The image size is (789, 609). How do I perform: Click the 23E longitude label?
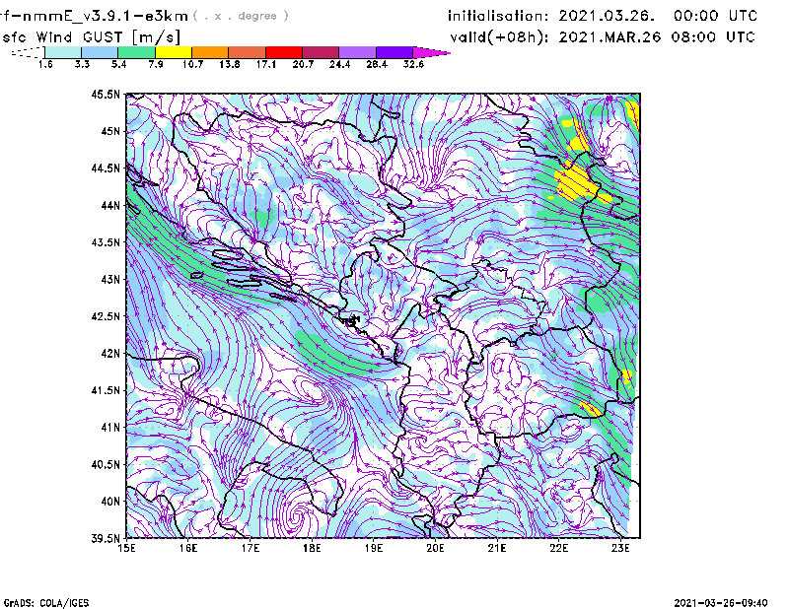pyautogui.click(x=620, y=548)
